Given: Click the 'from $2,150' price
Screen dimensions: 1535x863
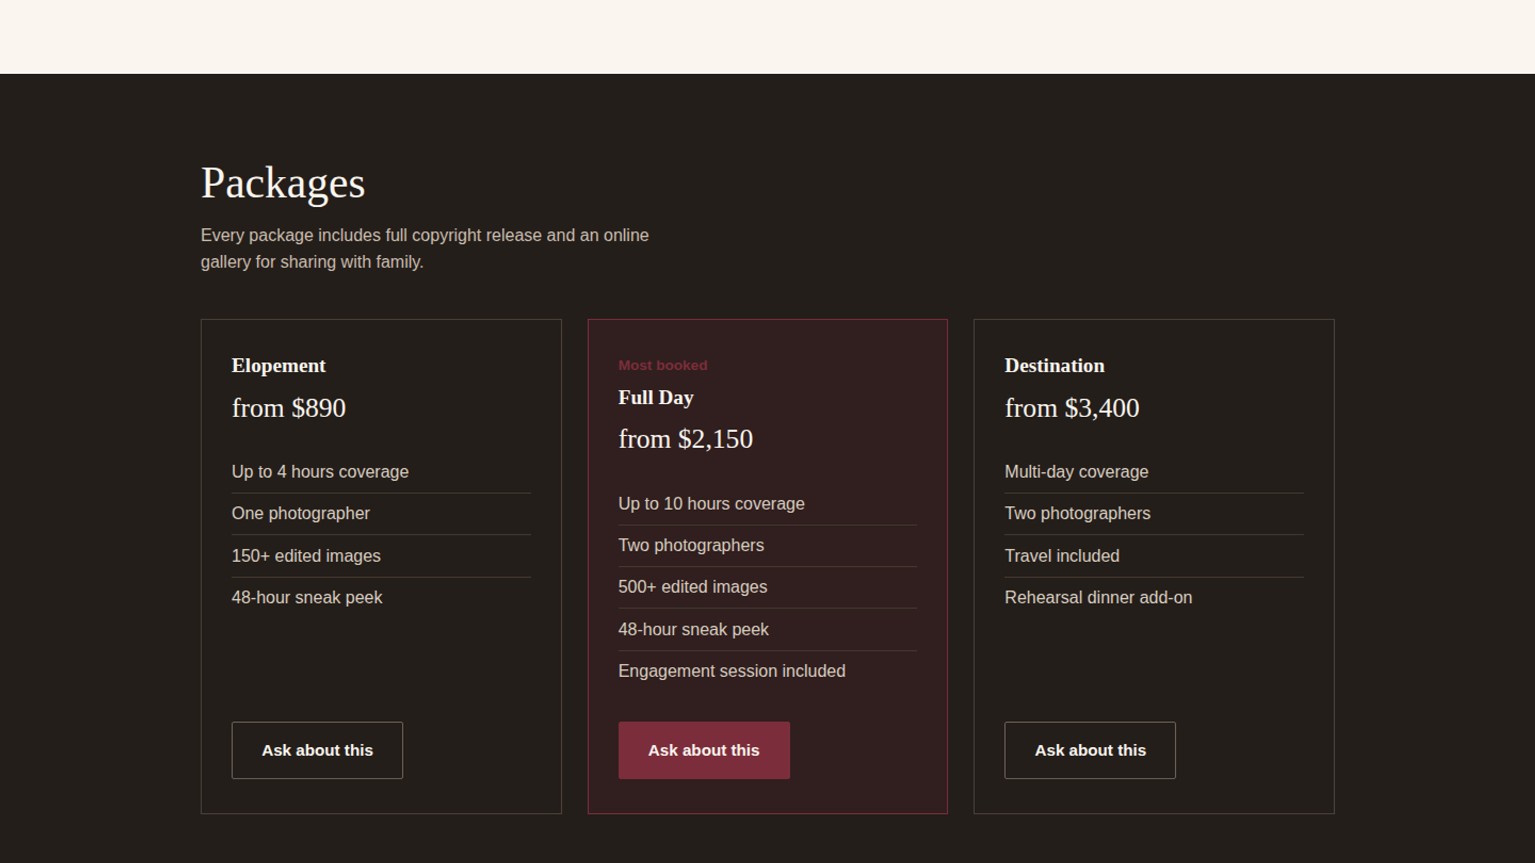Looking at the screenshot, I should pyautogui.click(x=685, y=439).
